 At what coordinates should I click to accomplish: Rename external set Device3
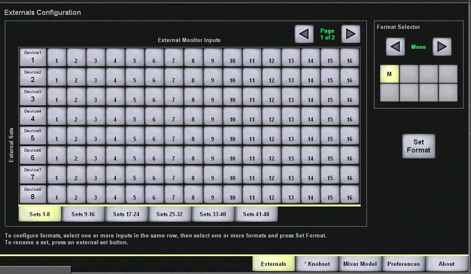tap(33, 96)
